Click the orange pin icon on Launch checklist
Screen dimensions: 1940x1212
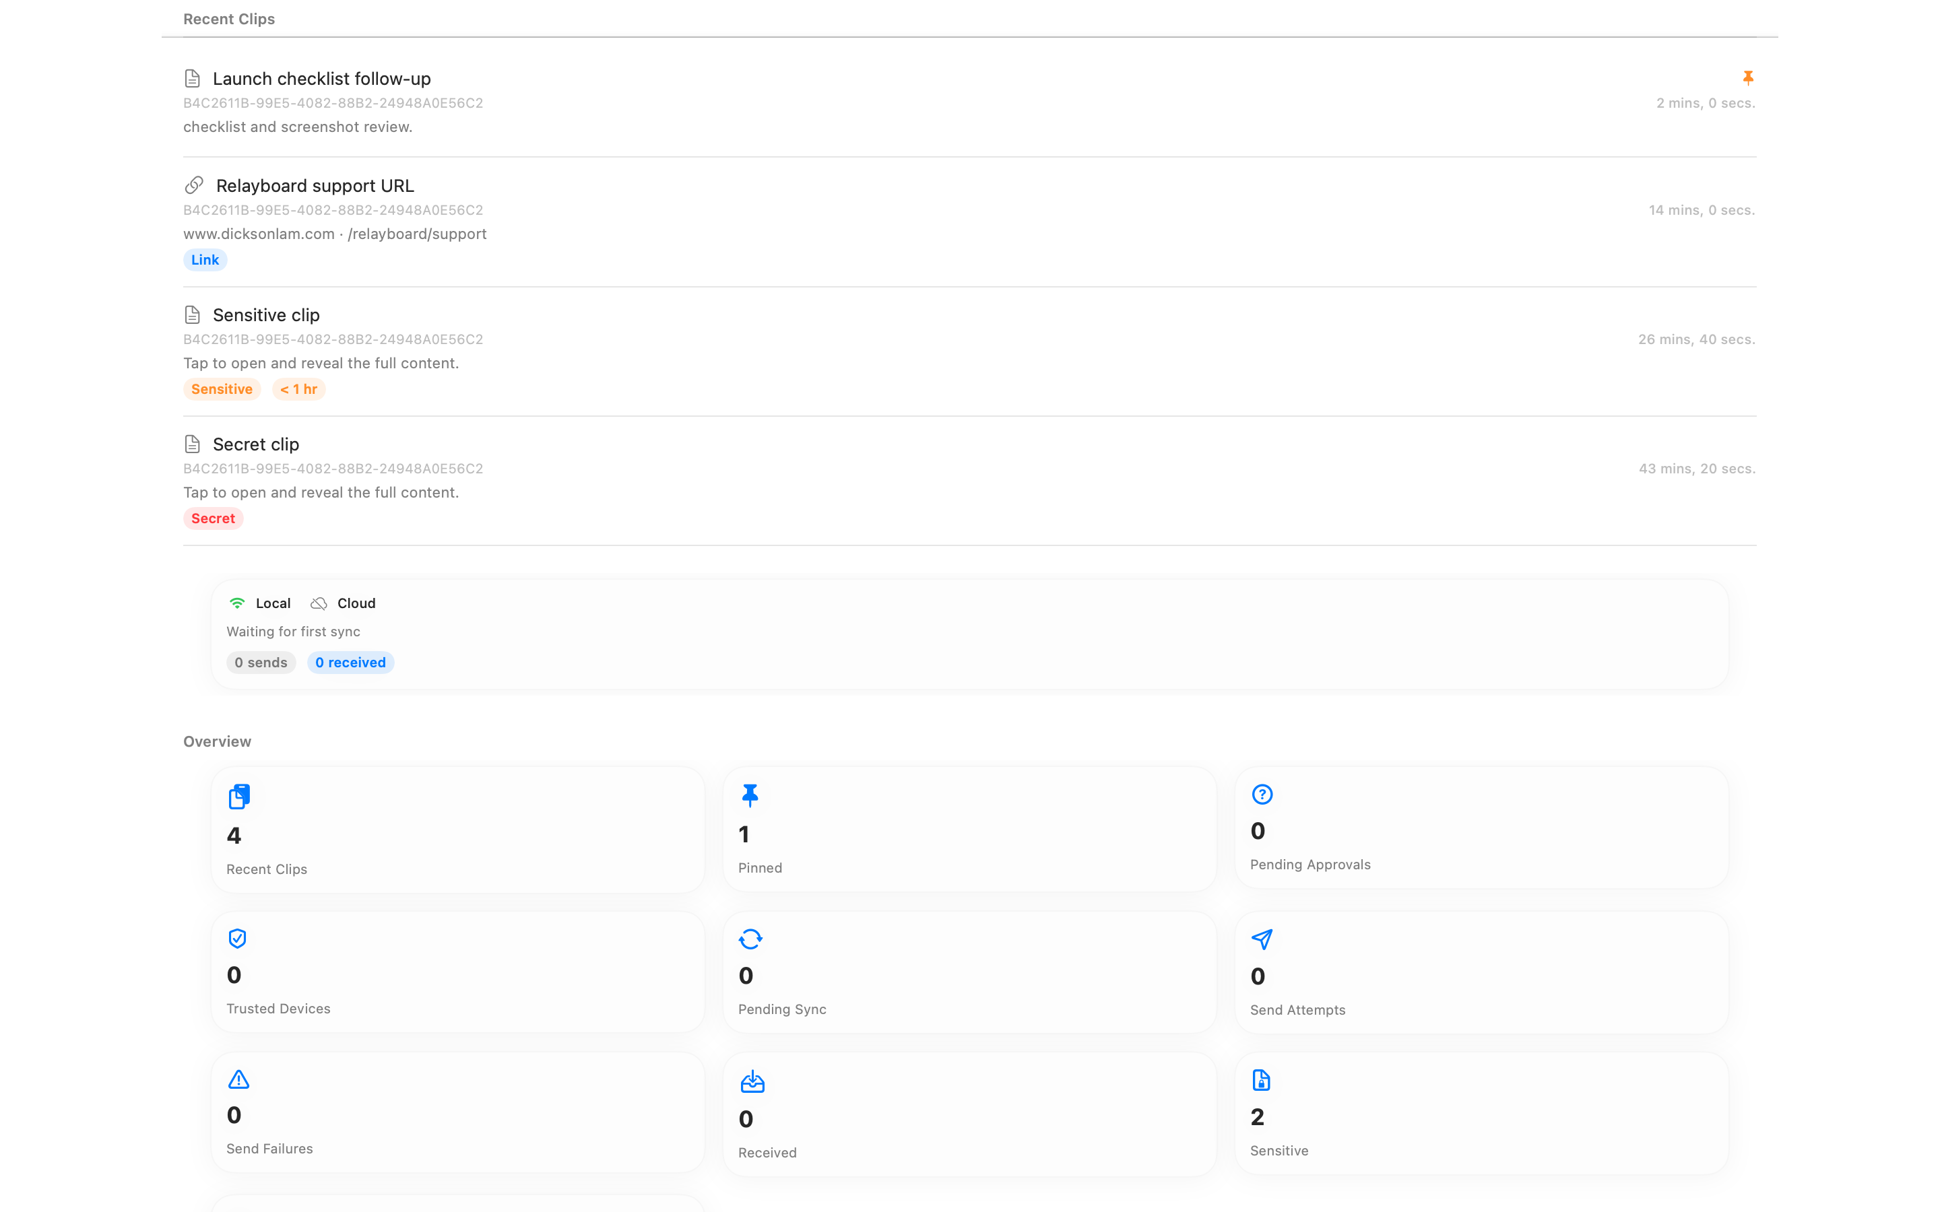click(x=1747, y=77)
